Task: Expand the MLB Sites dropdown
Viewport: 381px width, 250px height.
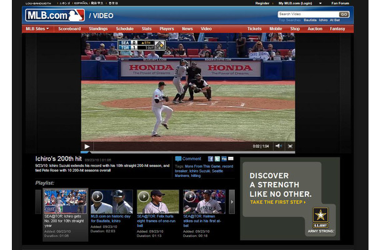Action: pos(37,29)
